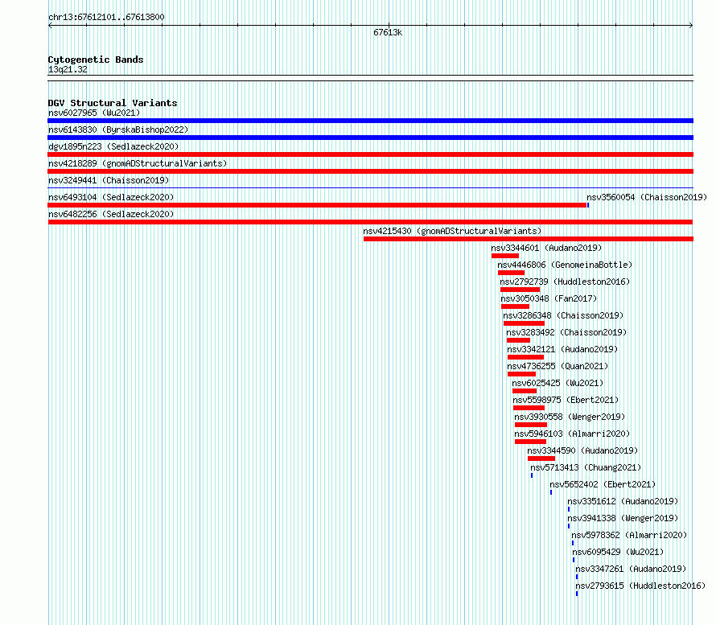Select nsv5978362 (Almarri2020) label

tap(629, 535)
